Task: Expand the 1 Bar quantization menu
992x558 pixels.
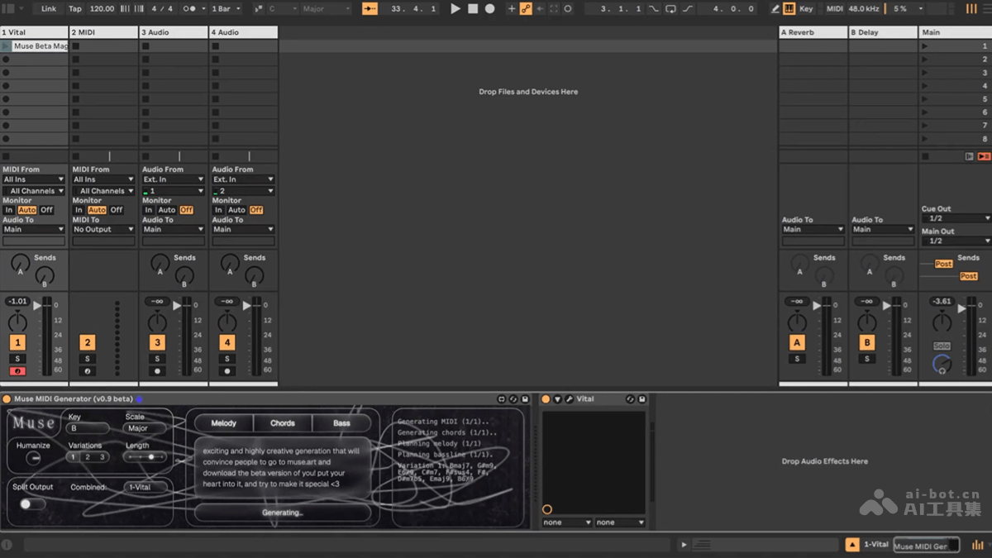Action: 226,9
